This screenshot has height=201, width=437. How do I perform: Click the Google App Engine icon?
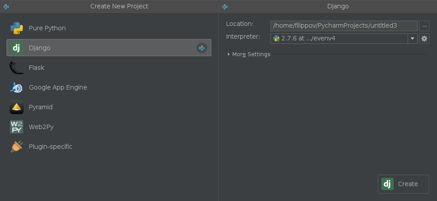tap(17, 87)
